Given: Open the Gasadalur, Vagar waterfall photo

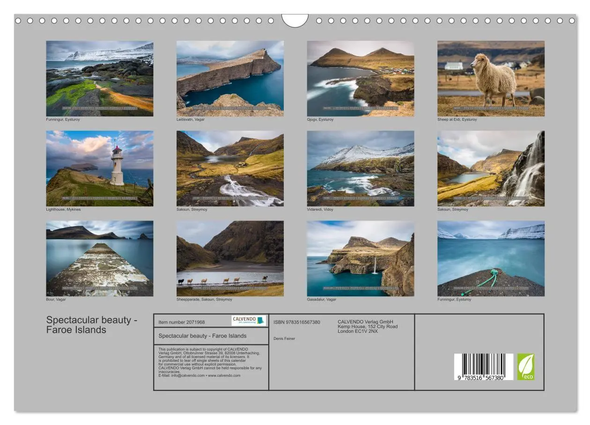Looking at the screenshot, I should [361, 258].
